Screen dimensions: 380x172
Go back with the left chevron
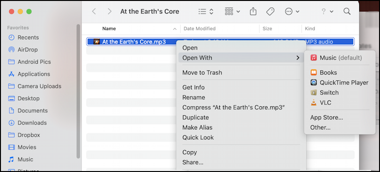tap(94, 11)
